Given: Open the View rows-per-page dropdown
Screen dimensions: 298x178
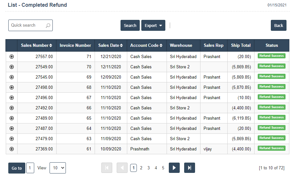Looking at the screenshot, I should [x=58, y=168].
